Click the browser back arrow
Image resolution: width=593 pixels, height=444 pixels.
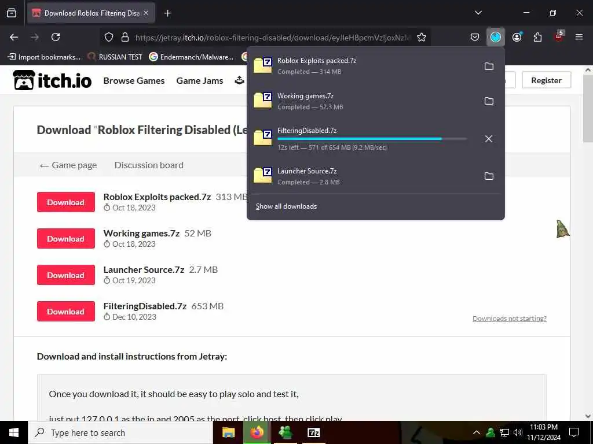pyautogui.click(x=14, y=37)
